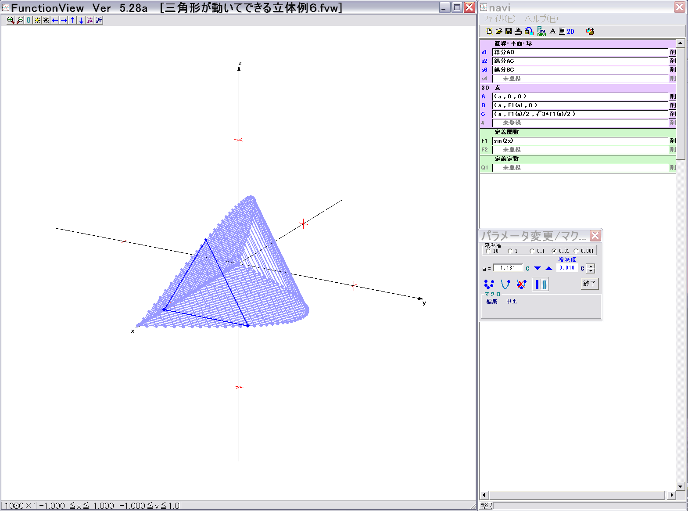688x511 pixels.
Task: Select step width 0.1 radio button
Action: coord(532,251)
